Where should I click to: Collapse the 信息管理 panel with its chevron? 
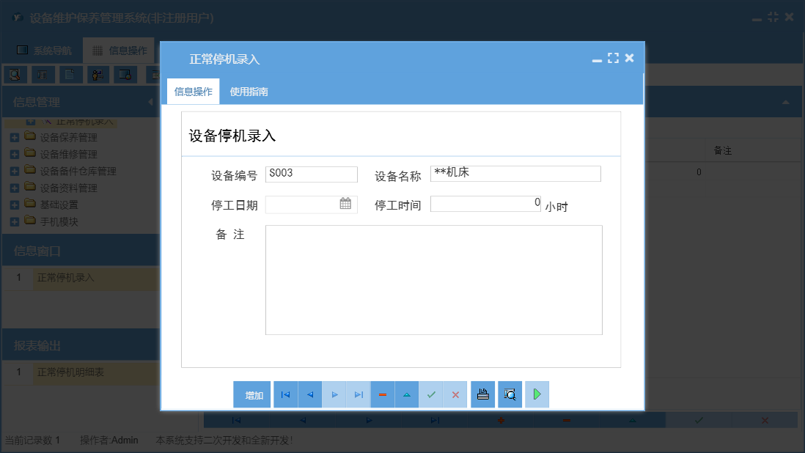coord(152,102)
